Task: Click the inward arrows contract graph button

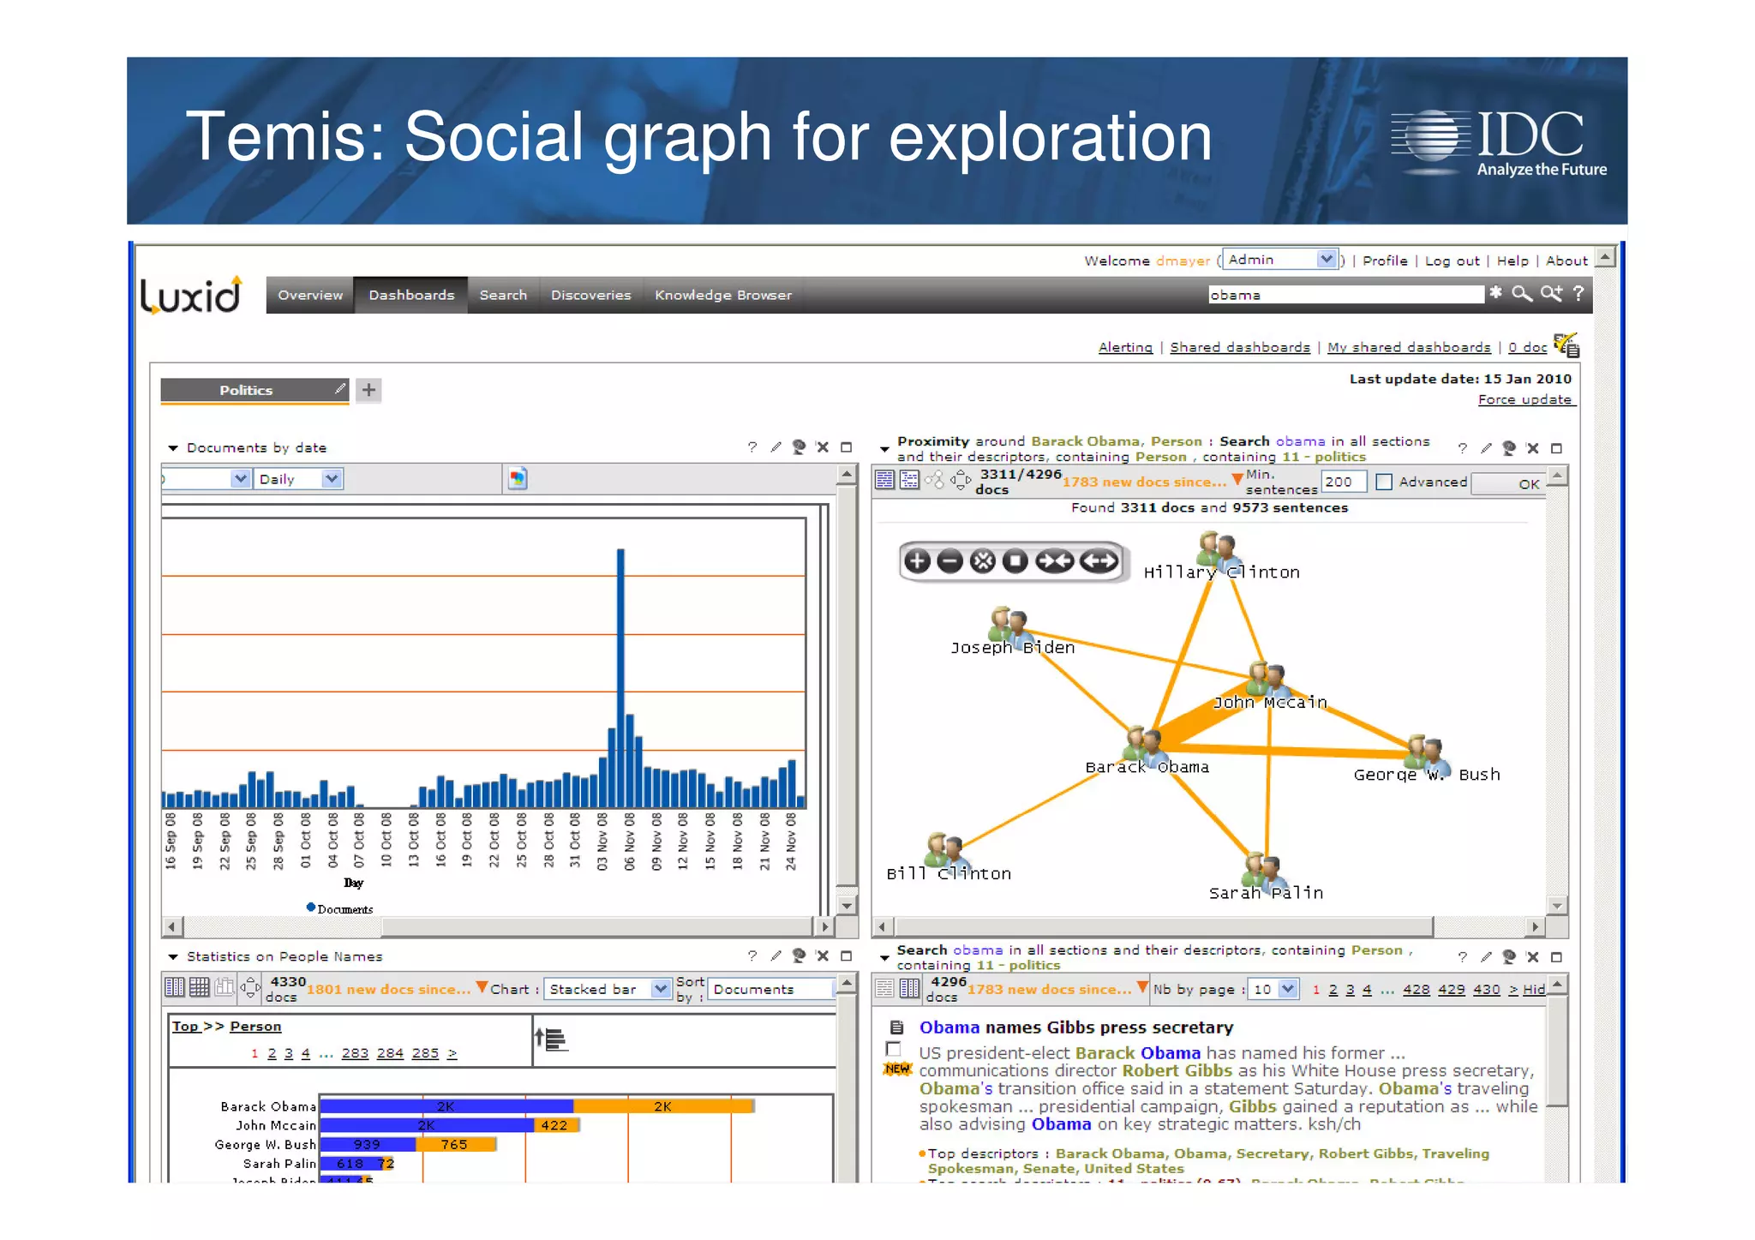Action: coord(1054,561)
